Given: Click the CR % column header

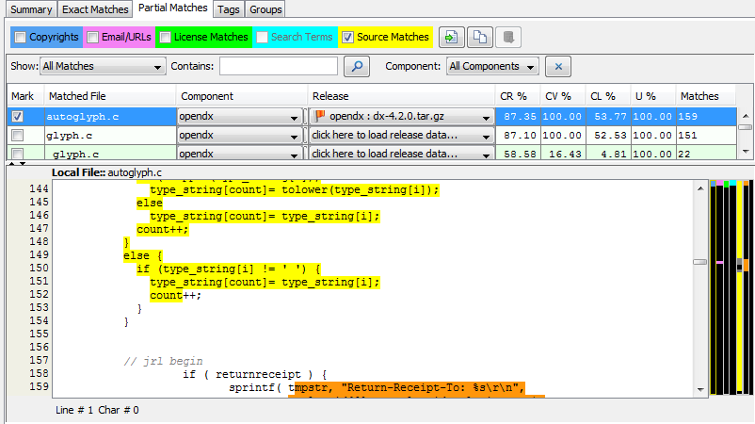Looking at the screenshot, I should [x=515, y=96].
